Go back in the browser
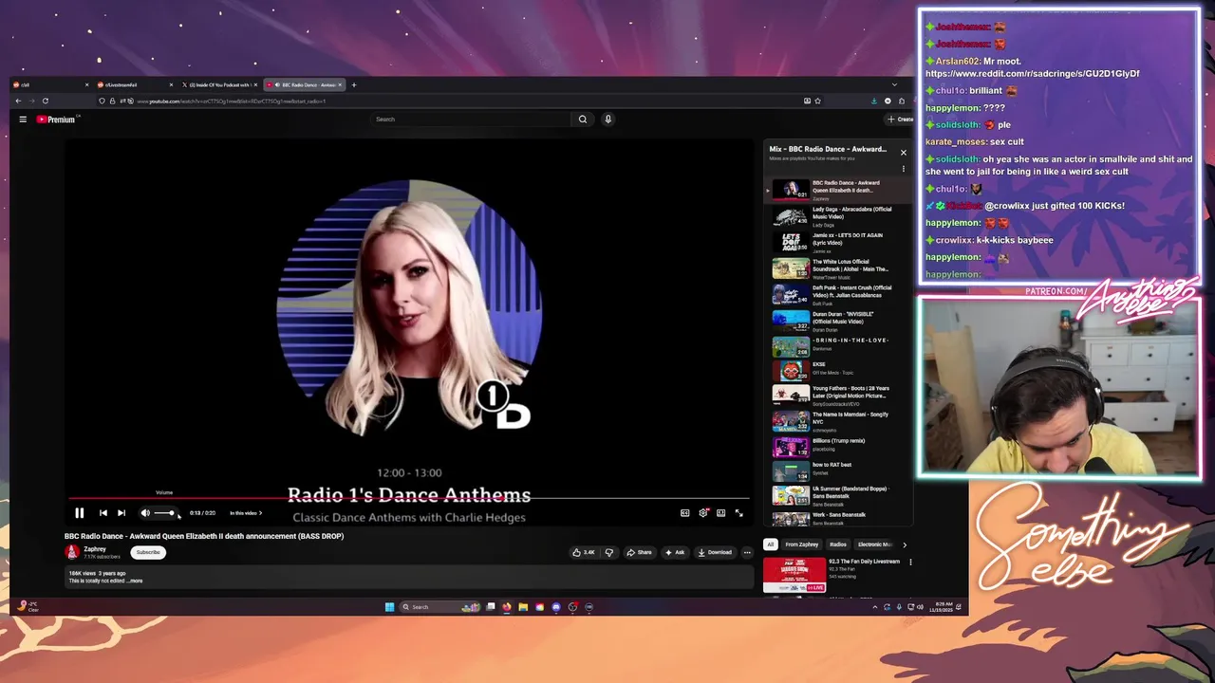 pos(18,101)
